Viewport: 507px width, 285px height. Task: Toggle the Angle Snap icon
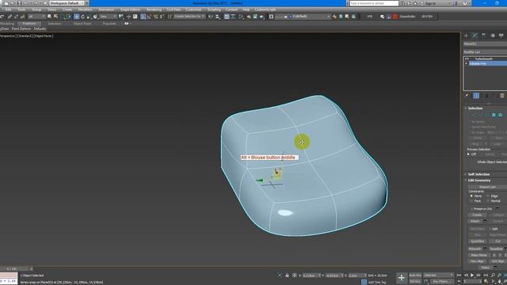click(x=149, y=17)
